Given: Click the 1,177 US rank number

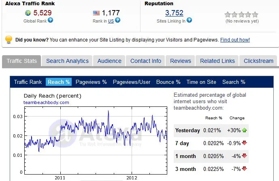Looking at the screenshot, I should pos(111,13).
